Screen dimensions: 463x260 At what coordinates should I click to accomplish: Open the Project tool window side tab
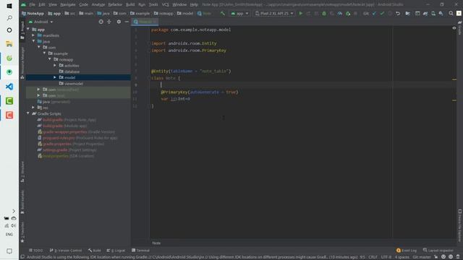[22, 30]
